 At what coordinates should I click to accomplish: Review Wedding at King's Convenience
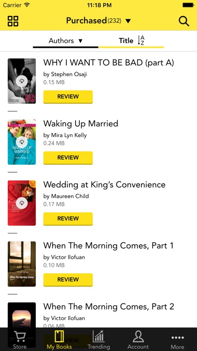[x=68, y=219]
